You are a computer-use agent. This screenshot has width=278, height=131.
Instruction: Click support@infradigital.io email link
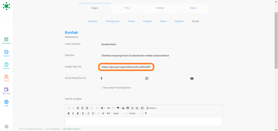[72, 129]
